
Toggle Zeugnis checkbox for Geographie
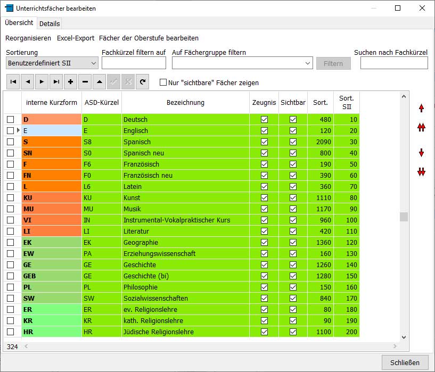click(264, 242)
